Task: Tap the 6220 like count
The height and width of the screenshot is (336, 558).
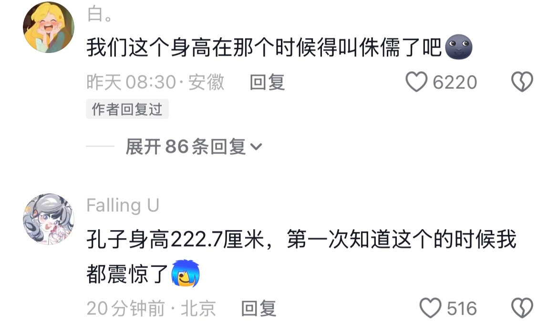Action: pos(455,82)
